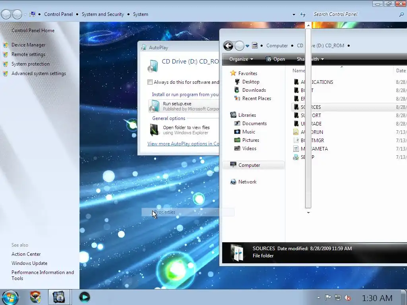This screenshot has height=305, width=407.
Task: Click the Control Panel back arrow button
Action: (x=6, y=15)
